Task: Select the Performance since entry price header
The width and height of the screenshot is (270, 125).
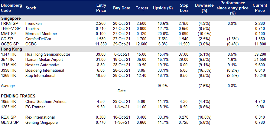Action: 233,8
